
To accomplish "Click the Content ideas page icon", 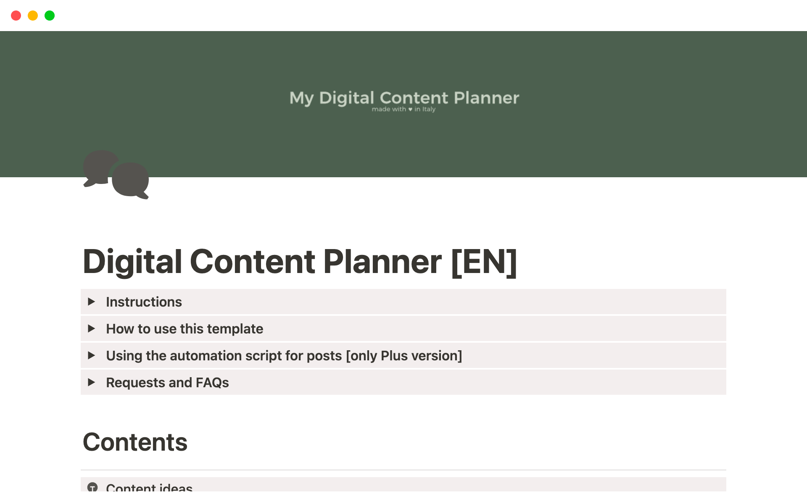I will [92, 487].
